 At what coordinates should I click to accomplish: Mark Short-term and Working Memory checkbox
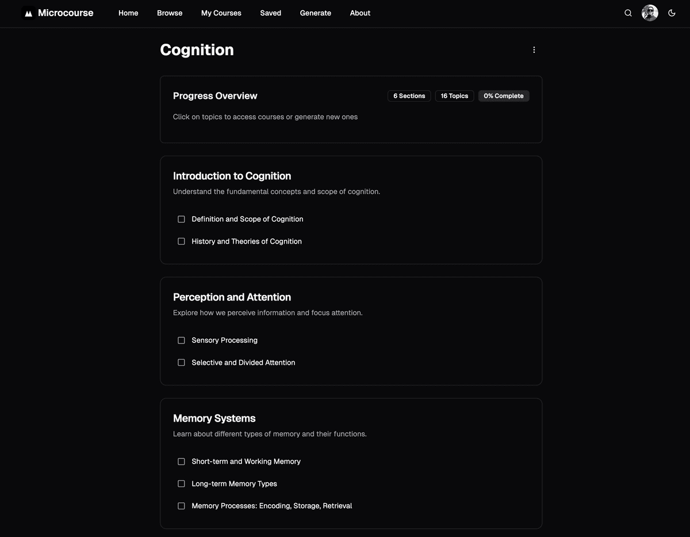[181, 462]
